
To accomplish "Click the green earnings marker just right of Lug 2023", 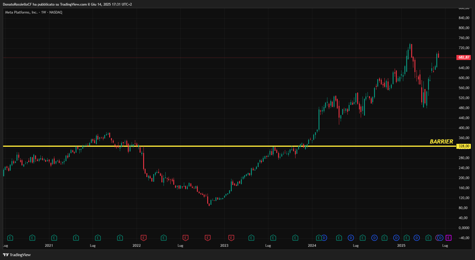I will pyautogui.click(x=273, y=238).
